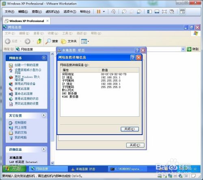Select the 192.168.201.1 value

click(x=111, y=77)
